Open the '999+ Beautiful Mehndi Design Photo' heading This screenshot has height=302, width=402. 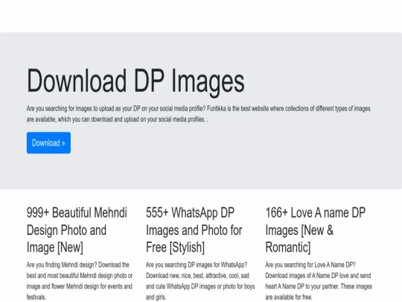pos(77,230)
